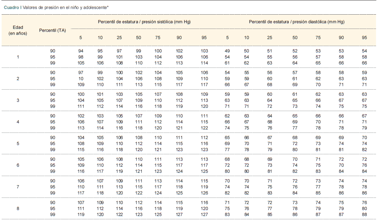Screen dimensions: 377x220
Task: Click the systolic value 94 for age 1
Action: pos(81,51)
